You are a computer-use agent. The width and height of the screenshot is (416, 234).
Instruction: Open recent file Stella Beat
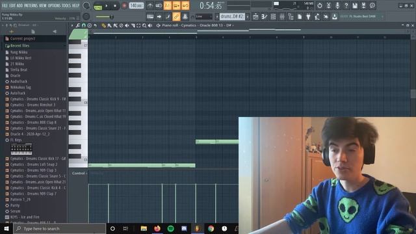click(19, 70)
